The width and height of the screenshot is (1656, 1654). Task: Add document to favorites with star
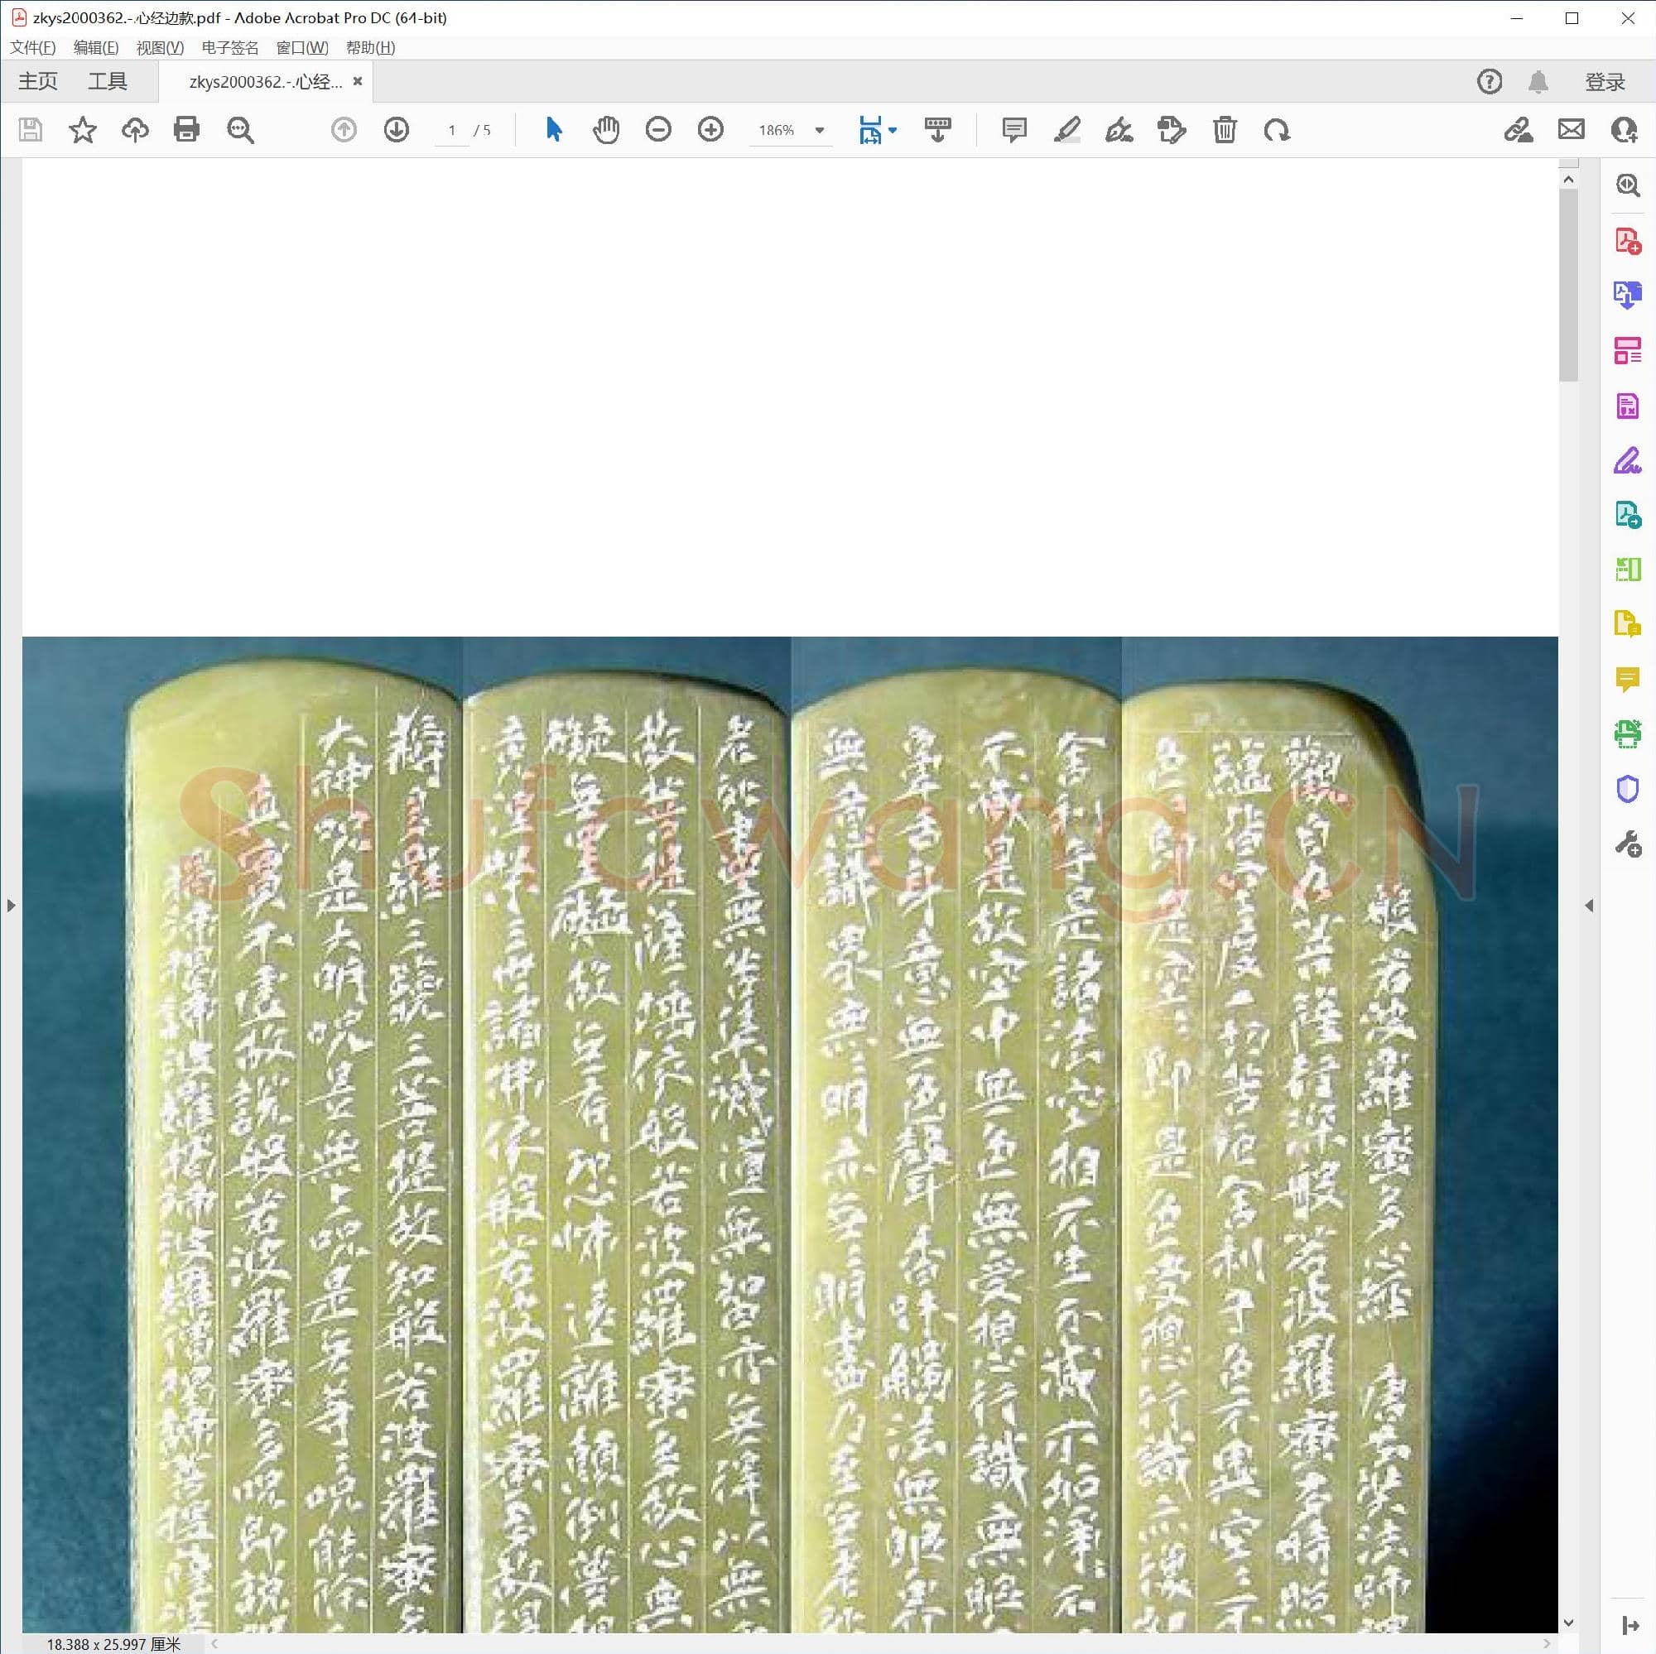pyautogui.click(x=82, y=129)
